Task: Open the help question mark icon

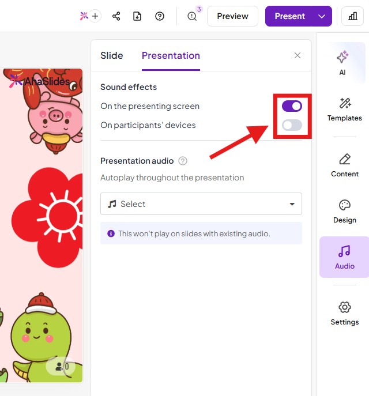Action: (x=160, y=16)
